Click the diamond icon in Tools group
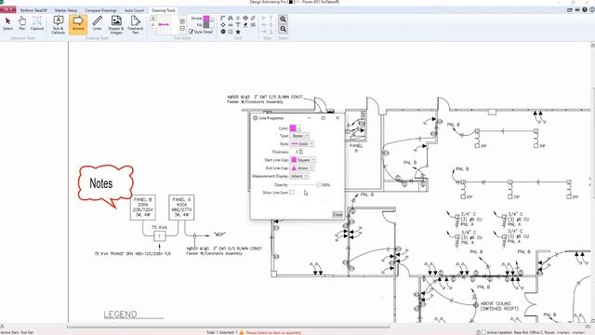 (x=223, y=25)
